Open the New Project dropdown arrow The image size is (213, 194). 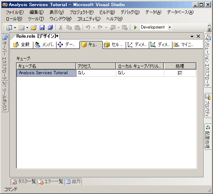point(15,28)
